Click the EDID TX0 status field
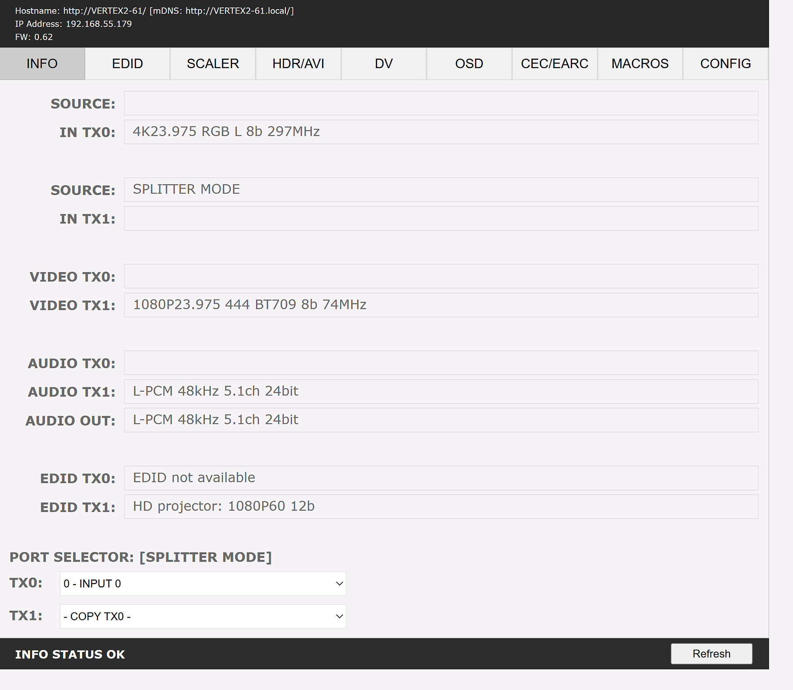Image resolution: width=793 pixels, height=690 pixels. tap(441, 478)
